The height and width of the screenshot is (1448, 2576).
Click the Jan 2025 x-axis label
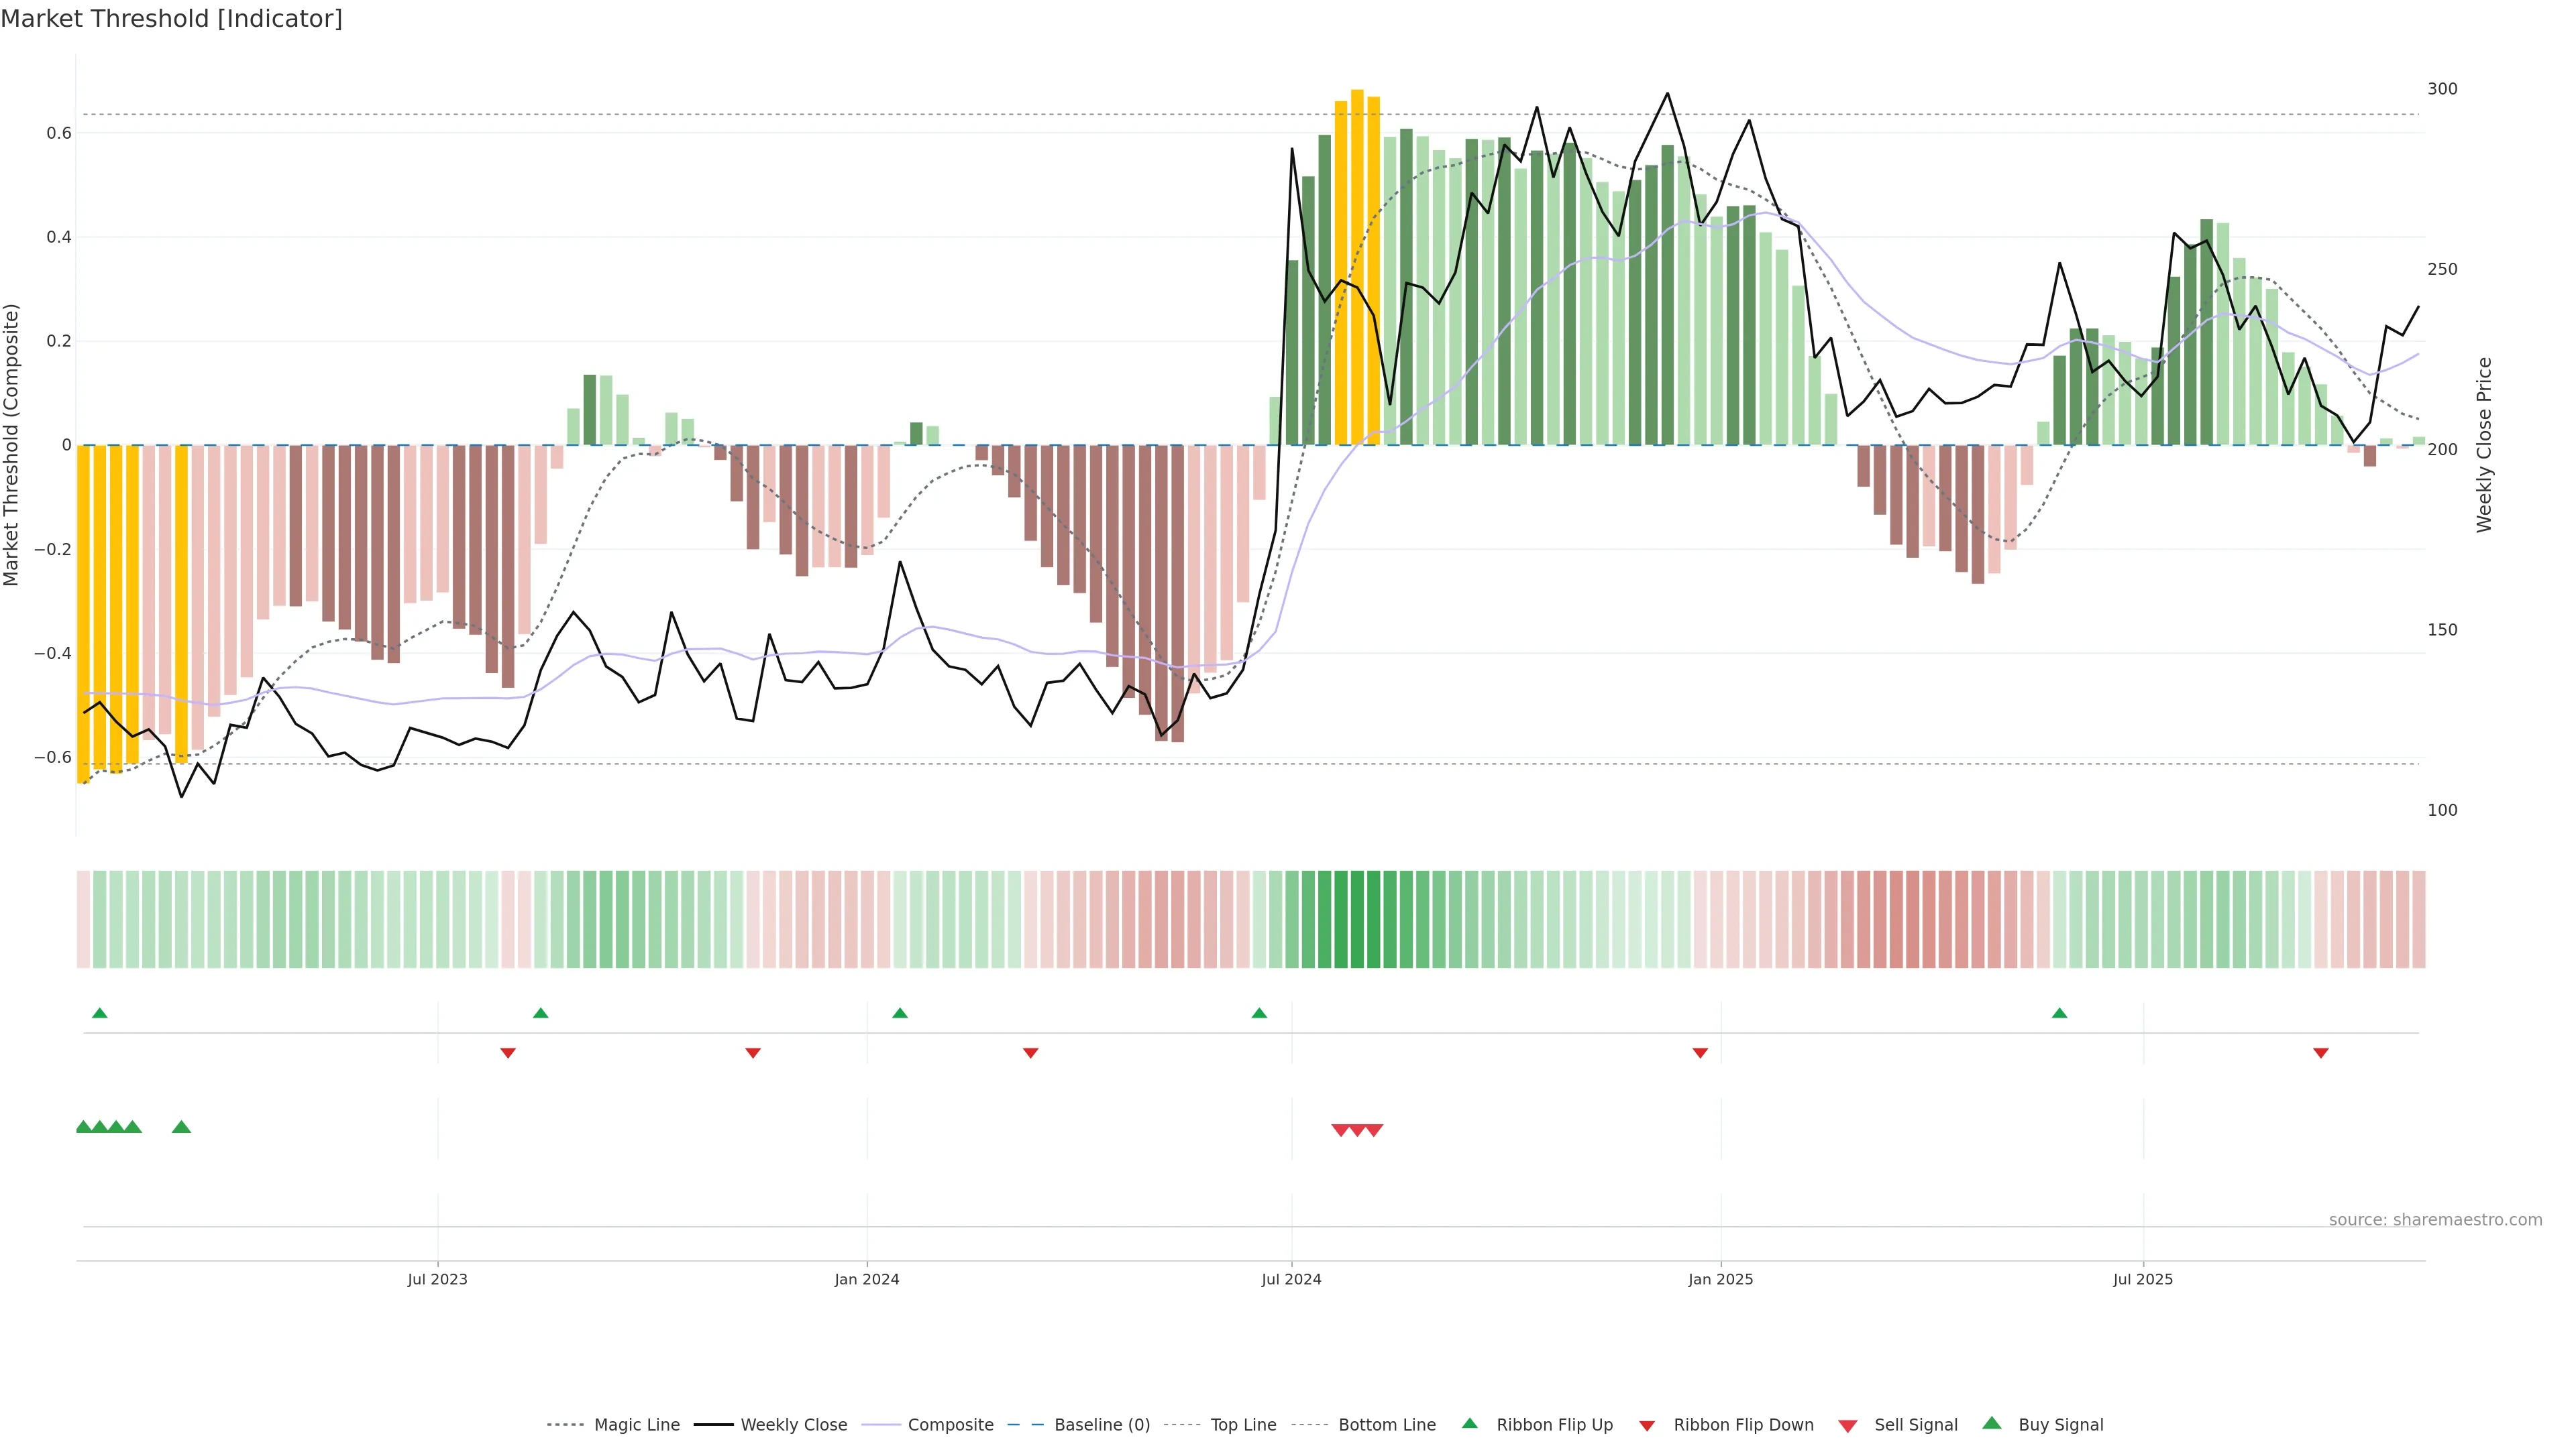(1720, 1279)
